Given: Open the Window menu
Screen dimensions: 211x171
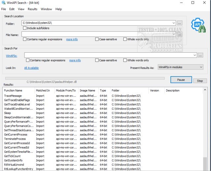Looking at the screenshot, I should tap(46, 9).
